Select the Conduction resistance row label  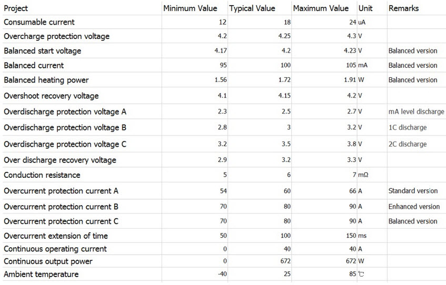[x=42, y=175]
